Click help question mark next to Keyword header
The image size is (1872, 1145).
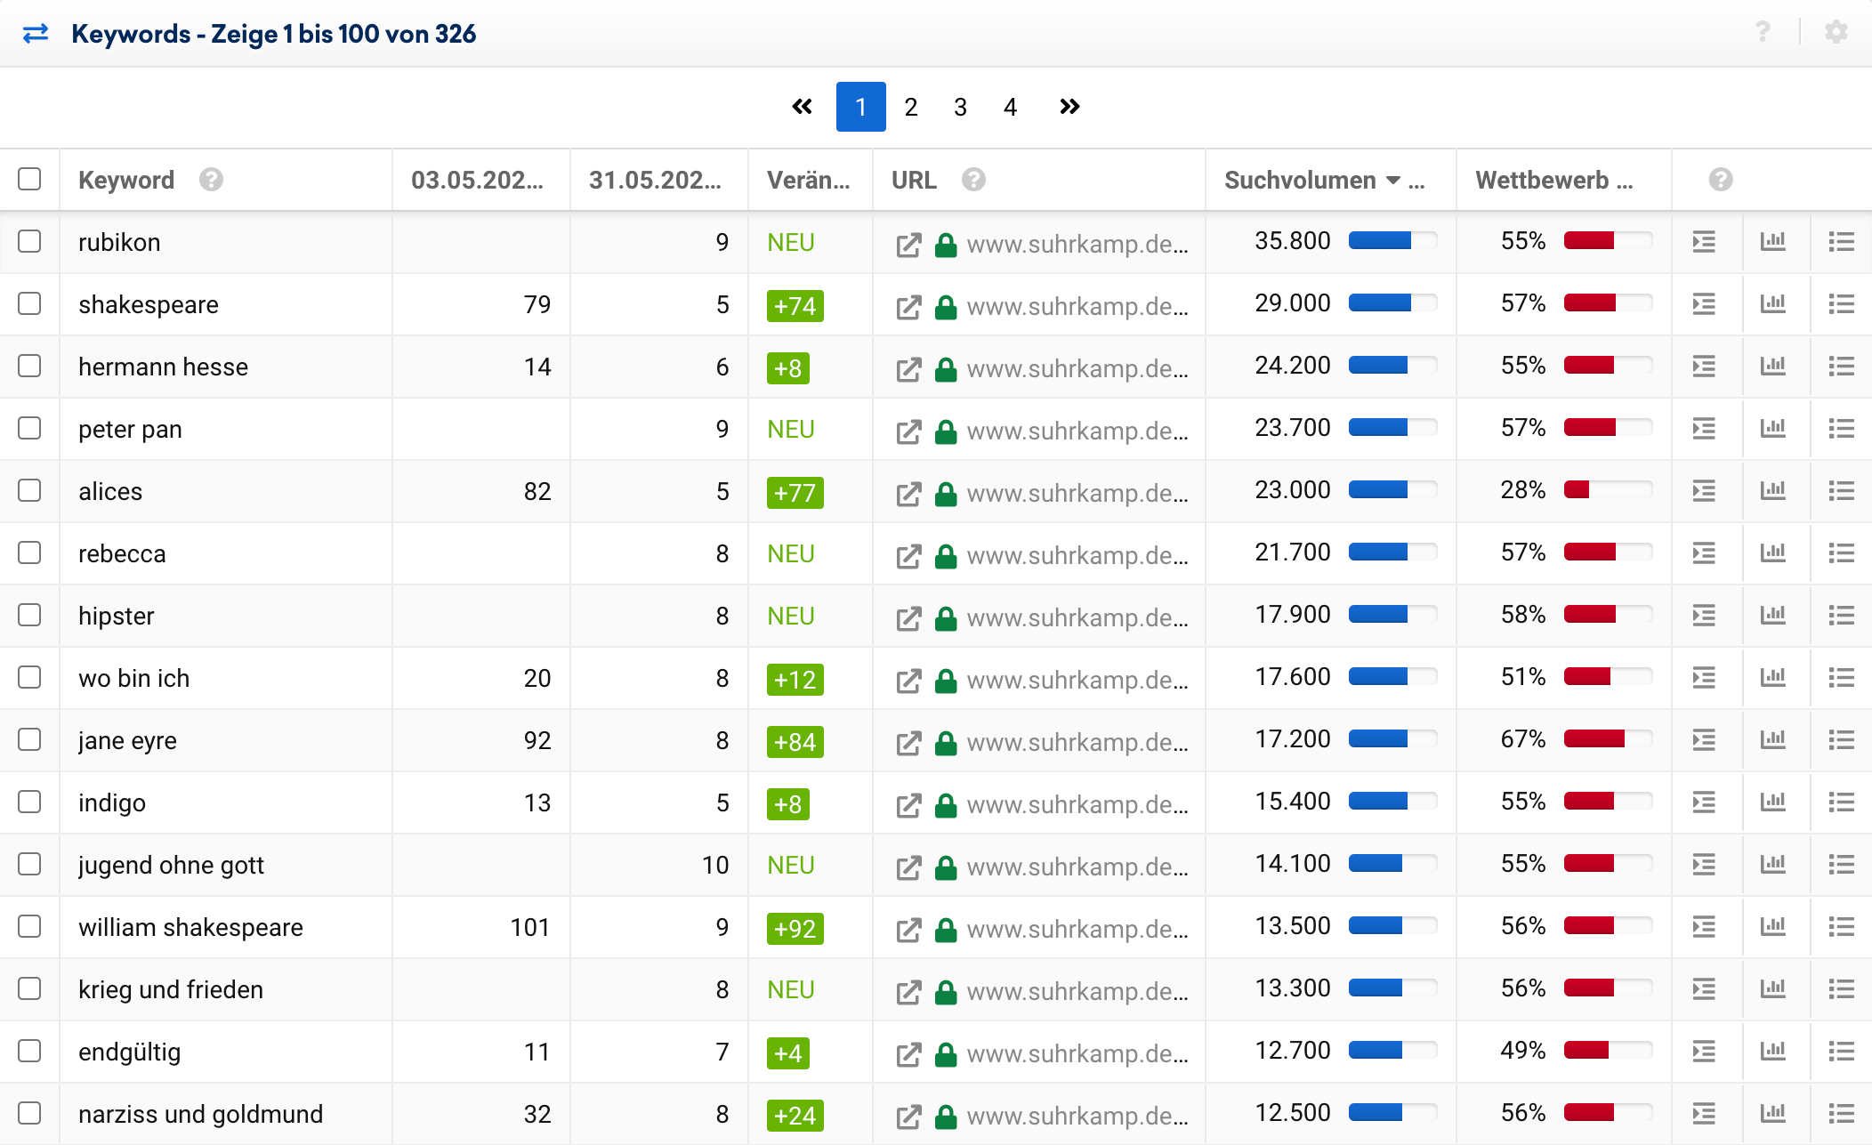[x=211, y=180]
